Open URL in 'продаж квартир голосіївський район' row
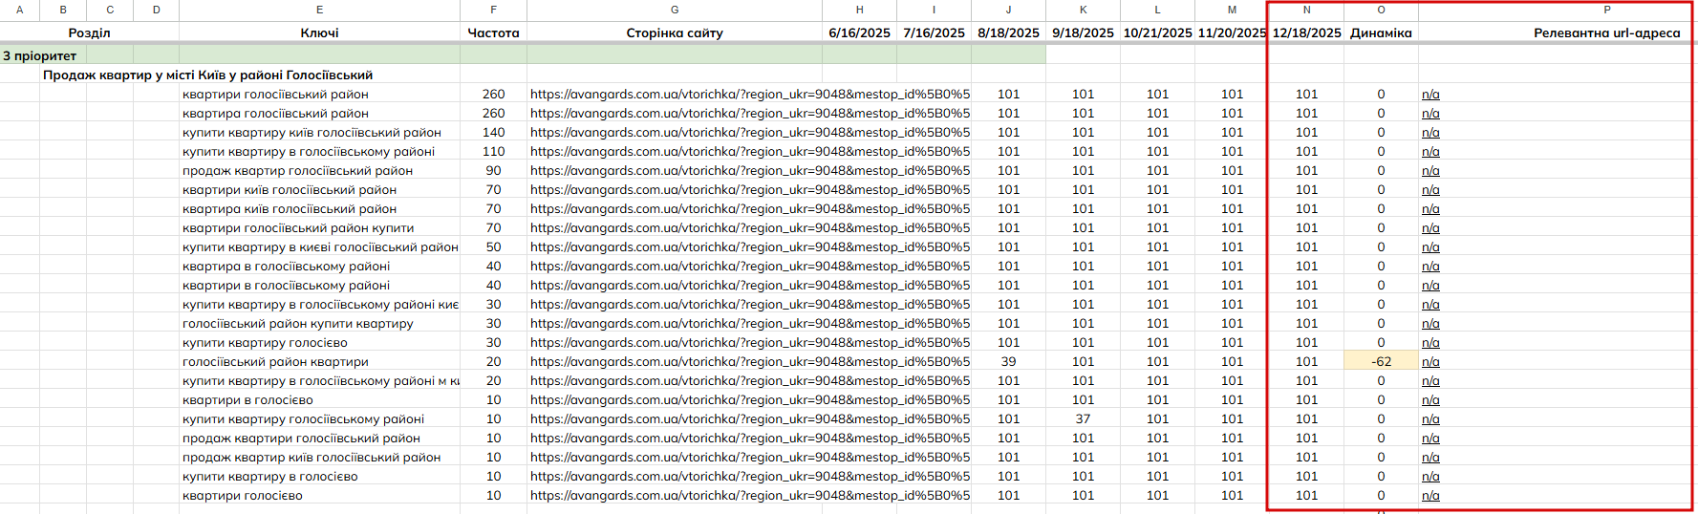 [x=750, y=170]
